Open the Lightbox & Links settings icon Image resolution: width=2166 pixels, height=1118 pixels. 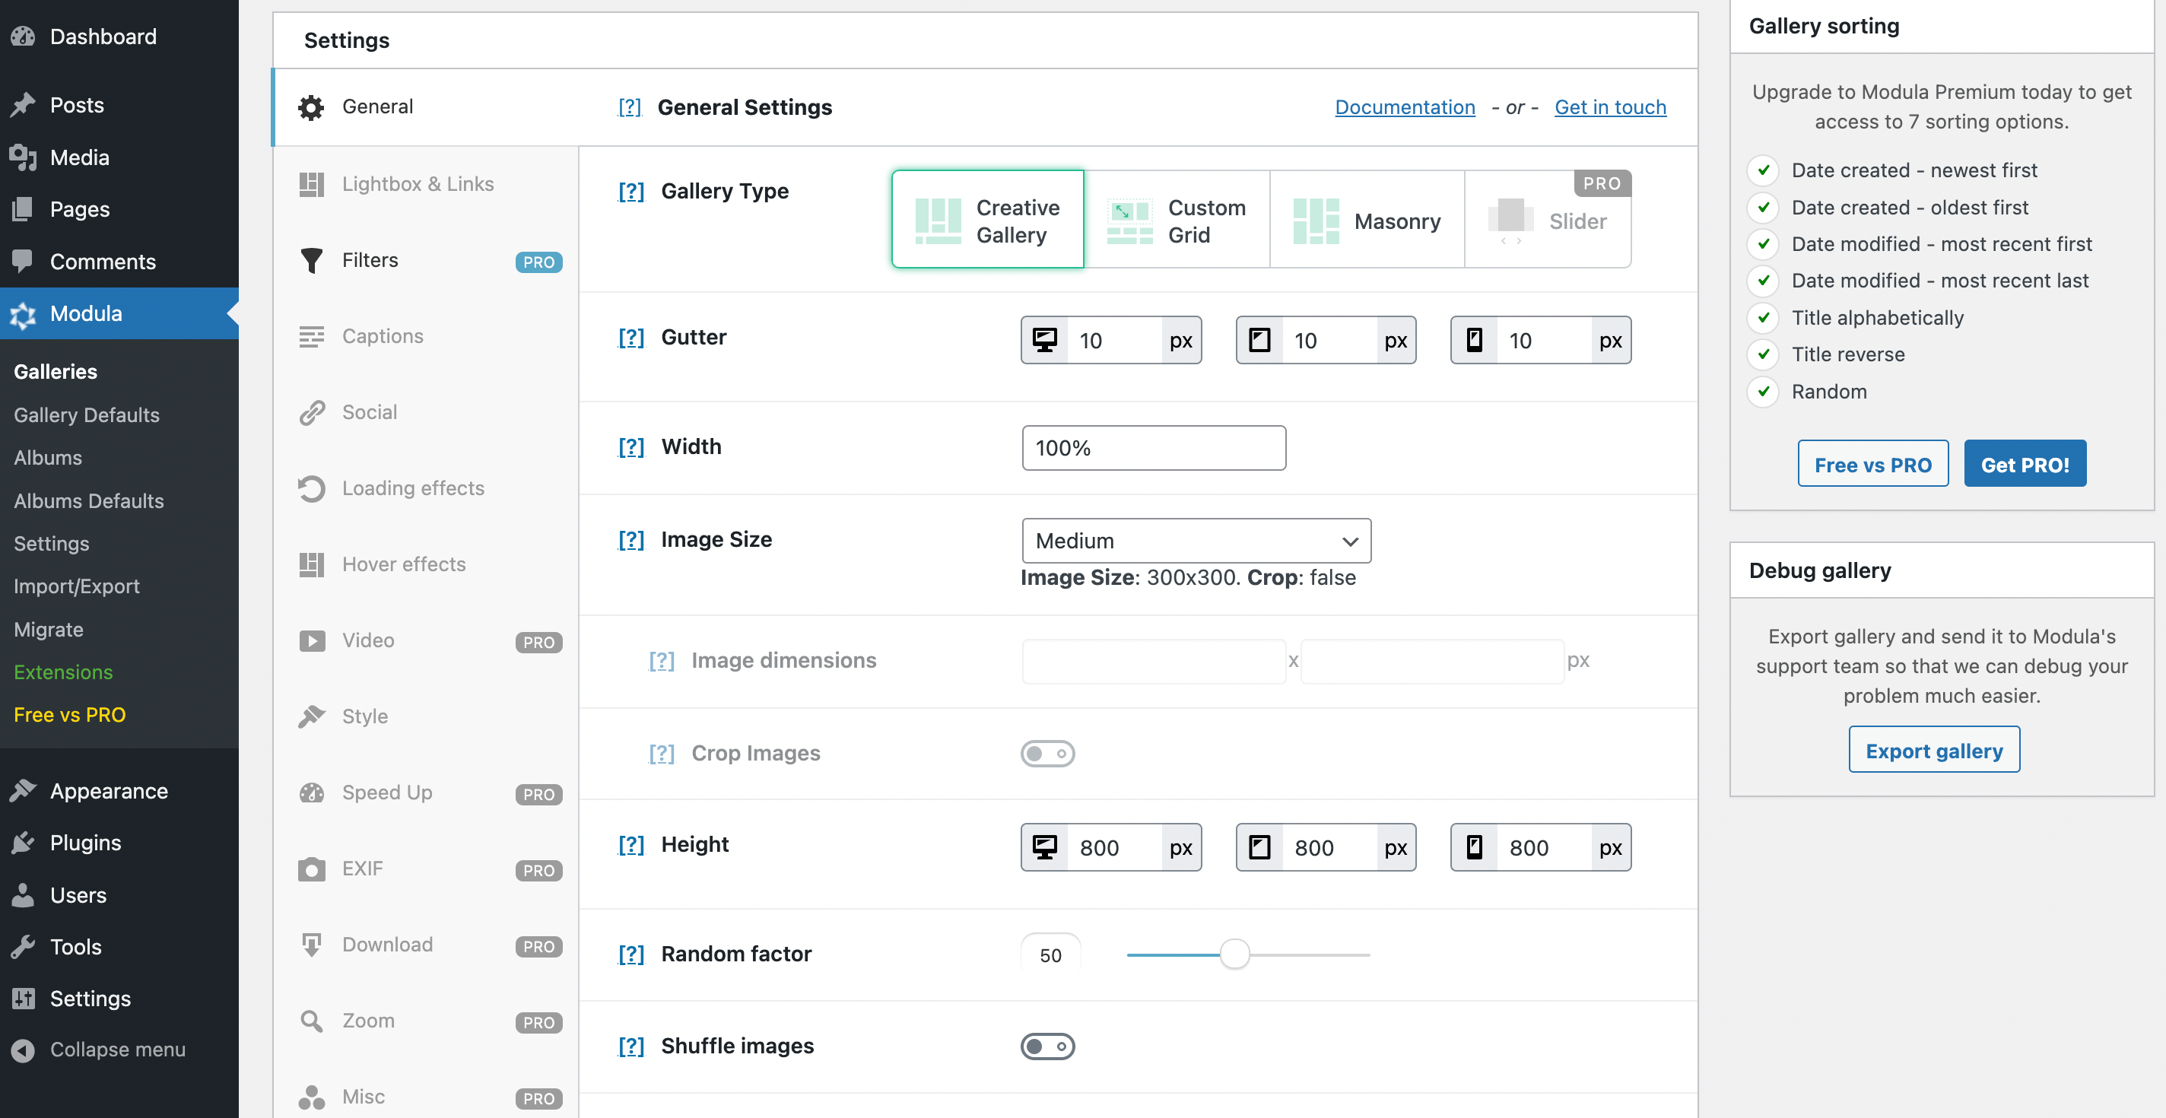[311, 184]
